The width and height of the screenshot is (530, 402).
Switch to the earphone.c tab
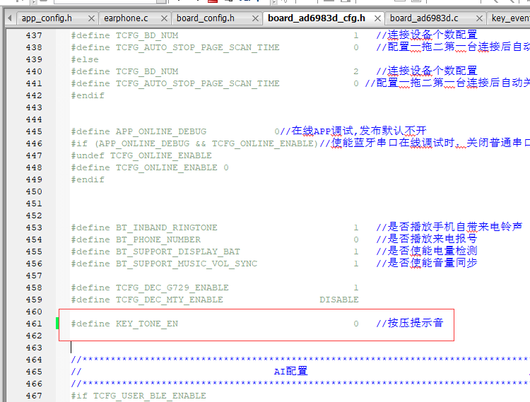pos(126,18)
